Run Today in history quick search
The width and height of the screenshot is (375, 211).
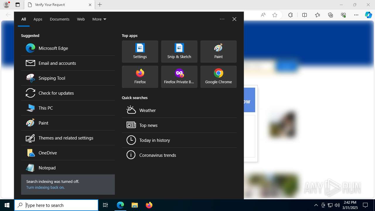pyautogui.click(x=179, y=140)
